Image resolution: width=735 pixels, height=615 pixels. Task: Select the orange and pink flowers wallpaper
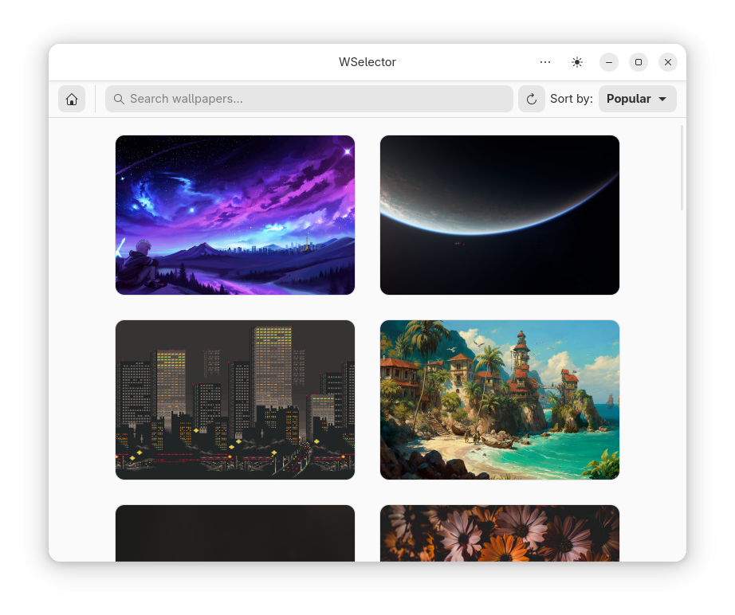pos(500,533)
